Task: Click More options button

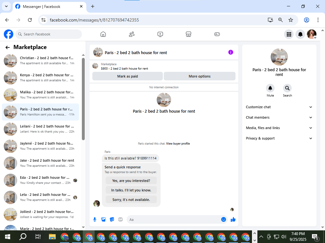Action: (x=200, y=76)
